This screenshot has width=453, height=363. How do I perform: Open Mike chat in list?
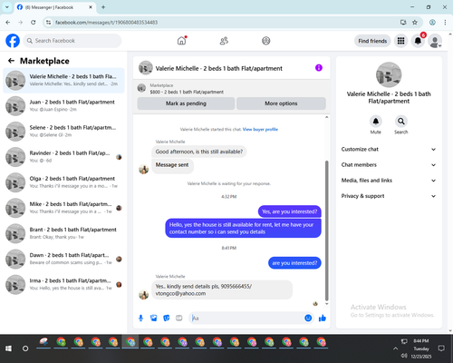click(63, 208)
